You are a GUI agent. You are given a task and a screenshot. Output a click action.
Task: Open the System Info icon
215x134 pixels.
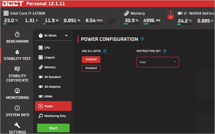click(17, 108)
